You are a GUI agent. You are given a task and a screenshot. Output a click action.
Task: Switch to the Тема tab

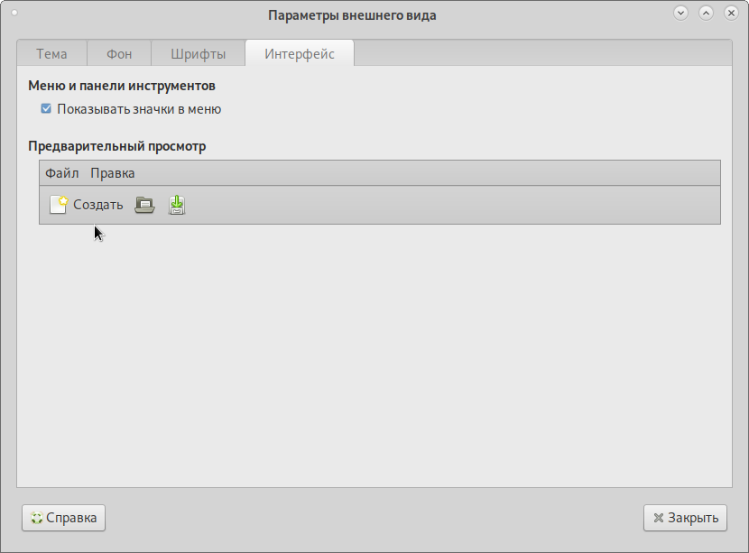coord(51,54)
